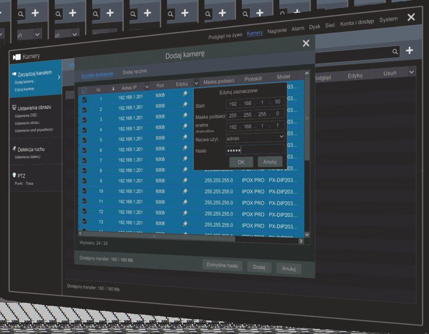The image size is (429, 334).
Task: Click the edit pencil icon for camera row 4
Action: pyautogui.click(x=185, y=126)
